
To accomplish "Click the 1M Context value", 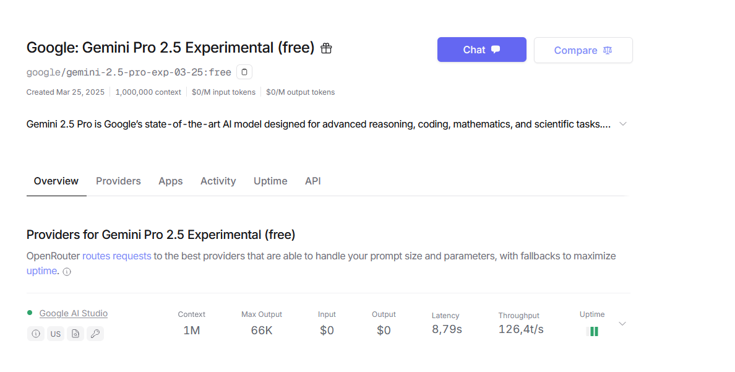I will click(192, 331).
